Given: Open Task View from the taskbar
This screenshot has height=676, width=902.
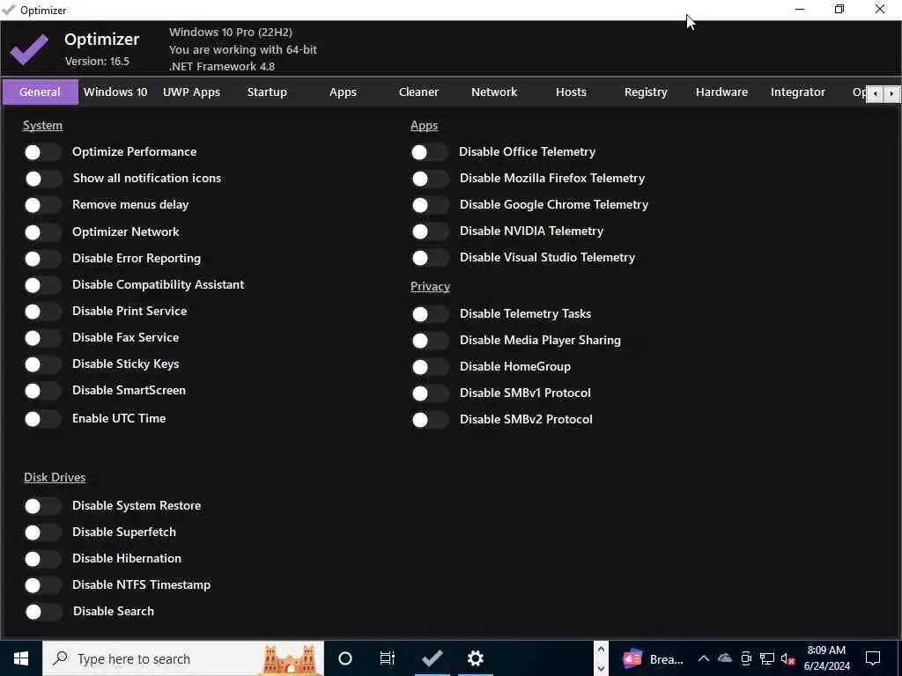Looking at the screenshot, I should pyautogui.click(x=388, y=658).
